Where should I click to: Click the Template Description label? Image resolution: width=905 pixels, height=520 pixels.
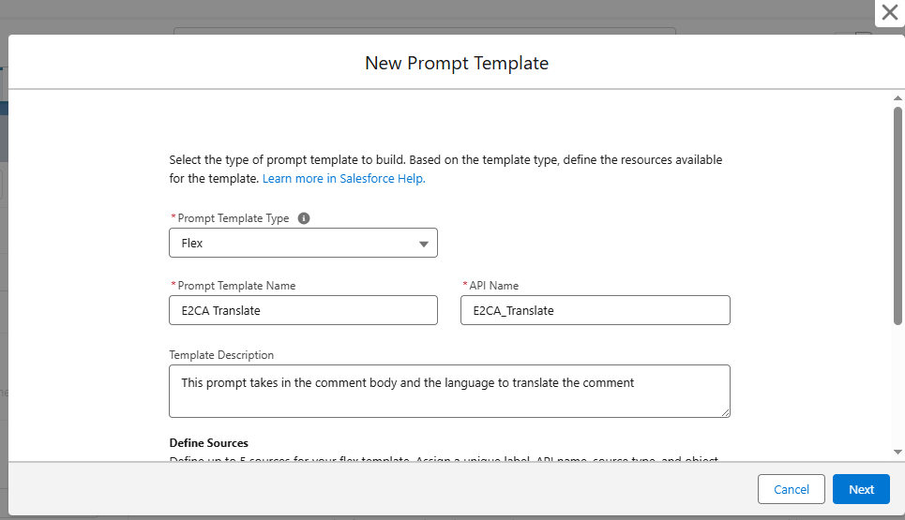221,355
